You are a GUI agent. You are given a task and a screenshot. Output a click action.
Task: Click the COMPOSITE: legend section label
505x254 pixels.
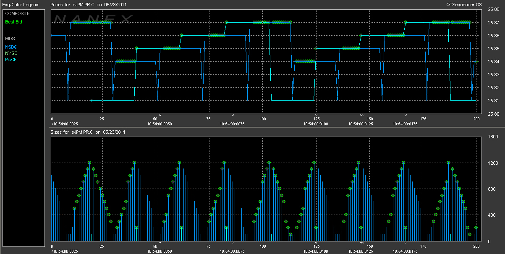pos(17,13)
